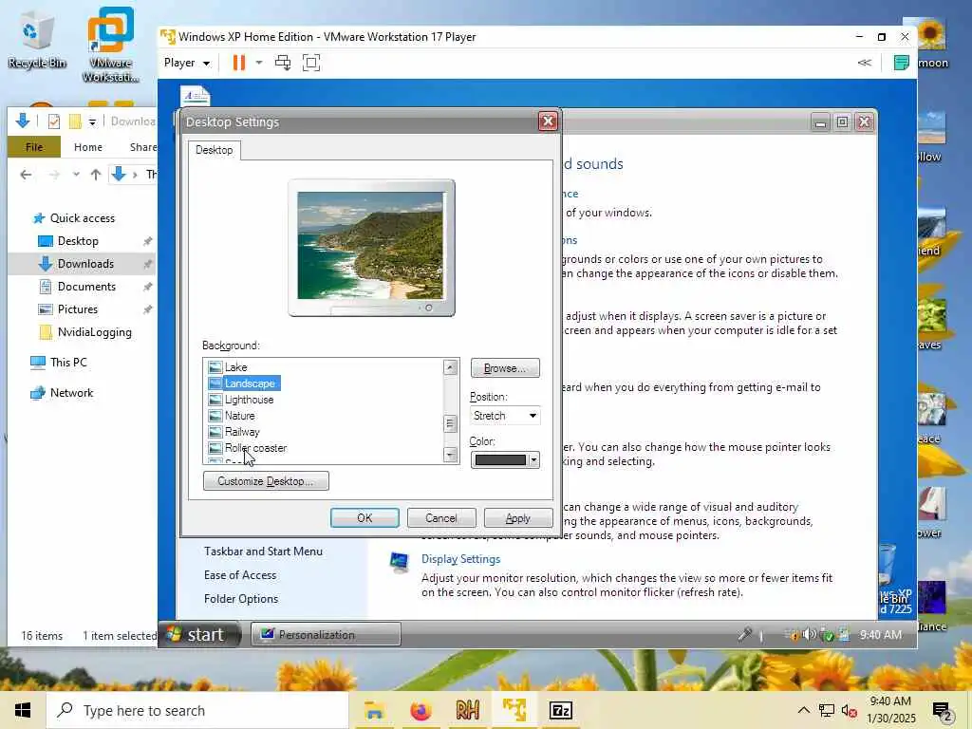Click Cancel in Desktop Settings
The height and width of the screenshot is (729, 972).
pyautogui.click(x=441, y=517)
